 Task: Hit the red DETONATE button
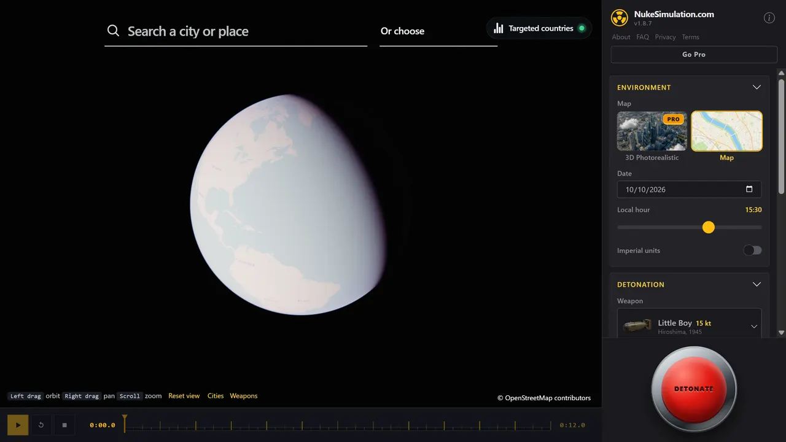(x=694, y=389)
